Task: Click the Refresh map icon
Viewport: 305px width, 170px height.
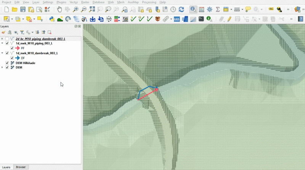Action: 181,9
